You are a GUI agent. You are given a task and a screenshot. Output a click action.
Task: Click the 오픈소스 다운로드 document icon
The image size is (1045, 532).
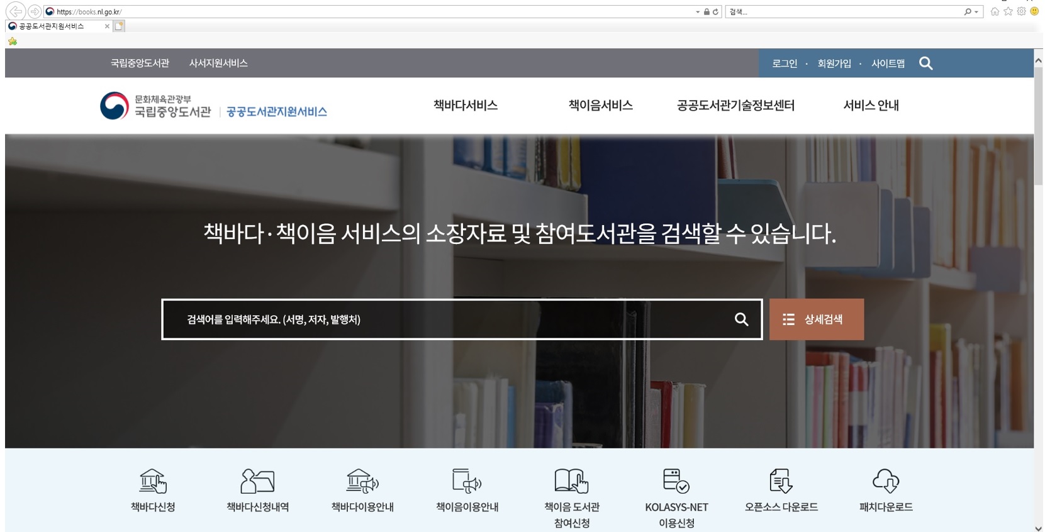[x=781, y=481]
